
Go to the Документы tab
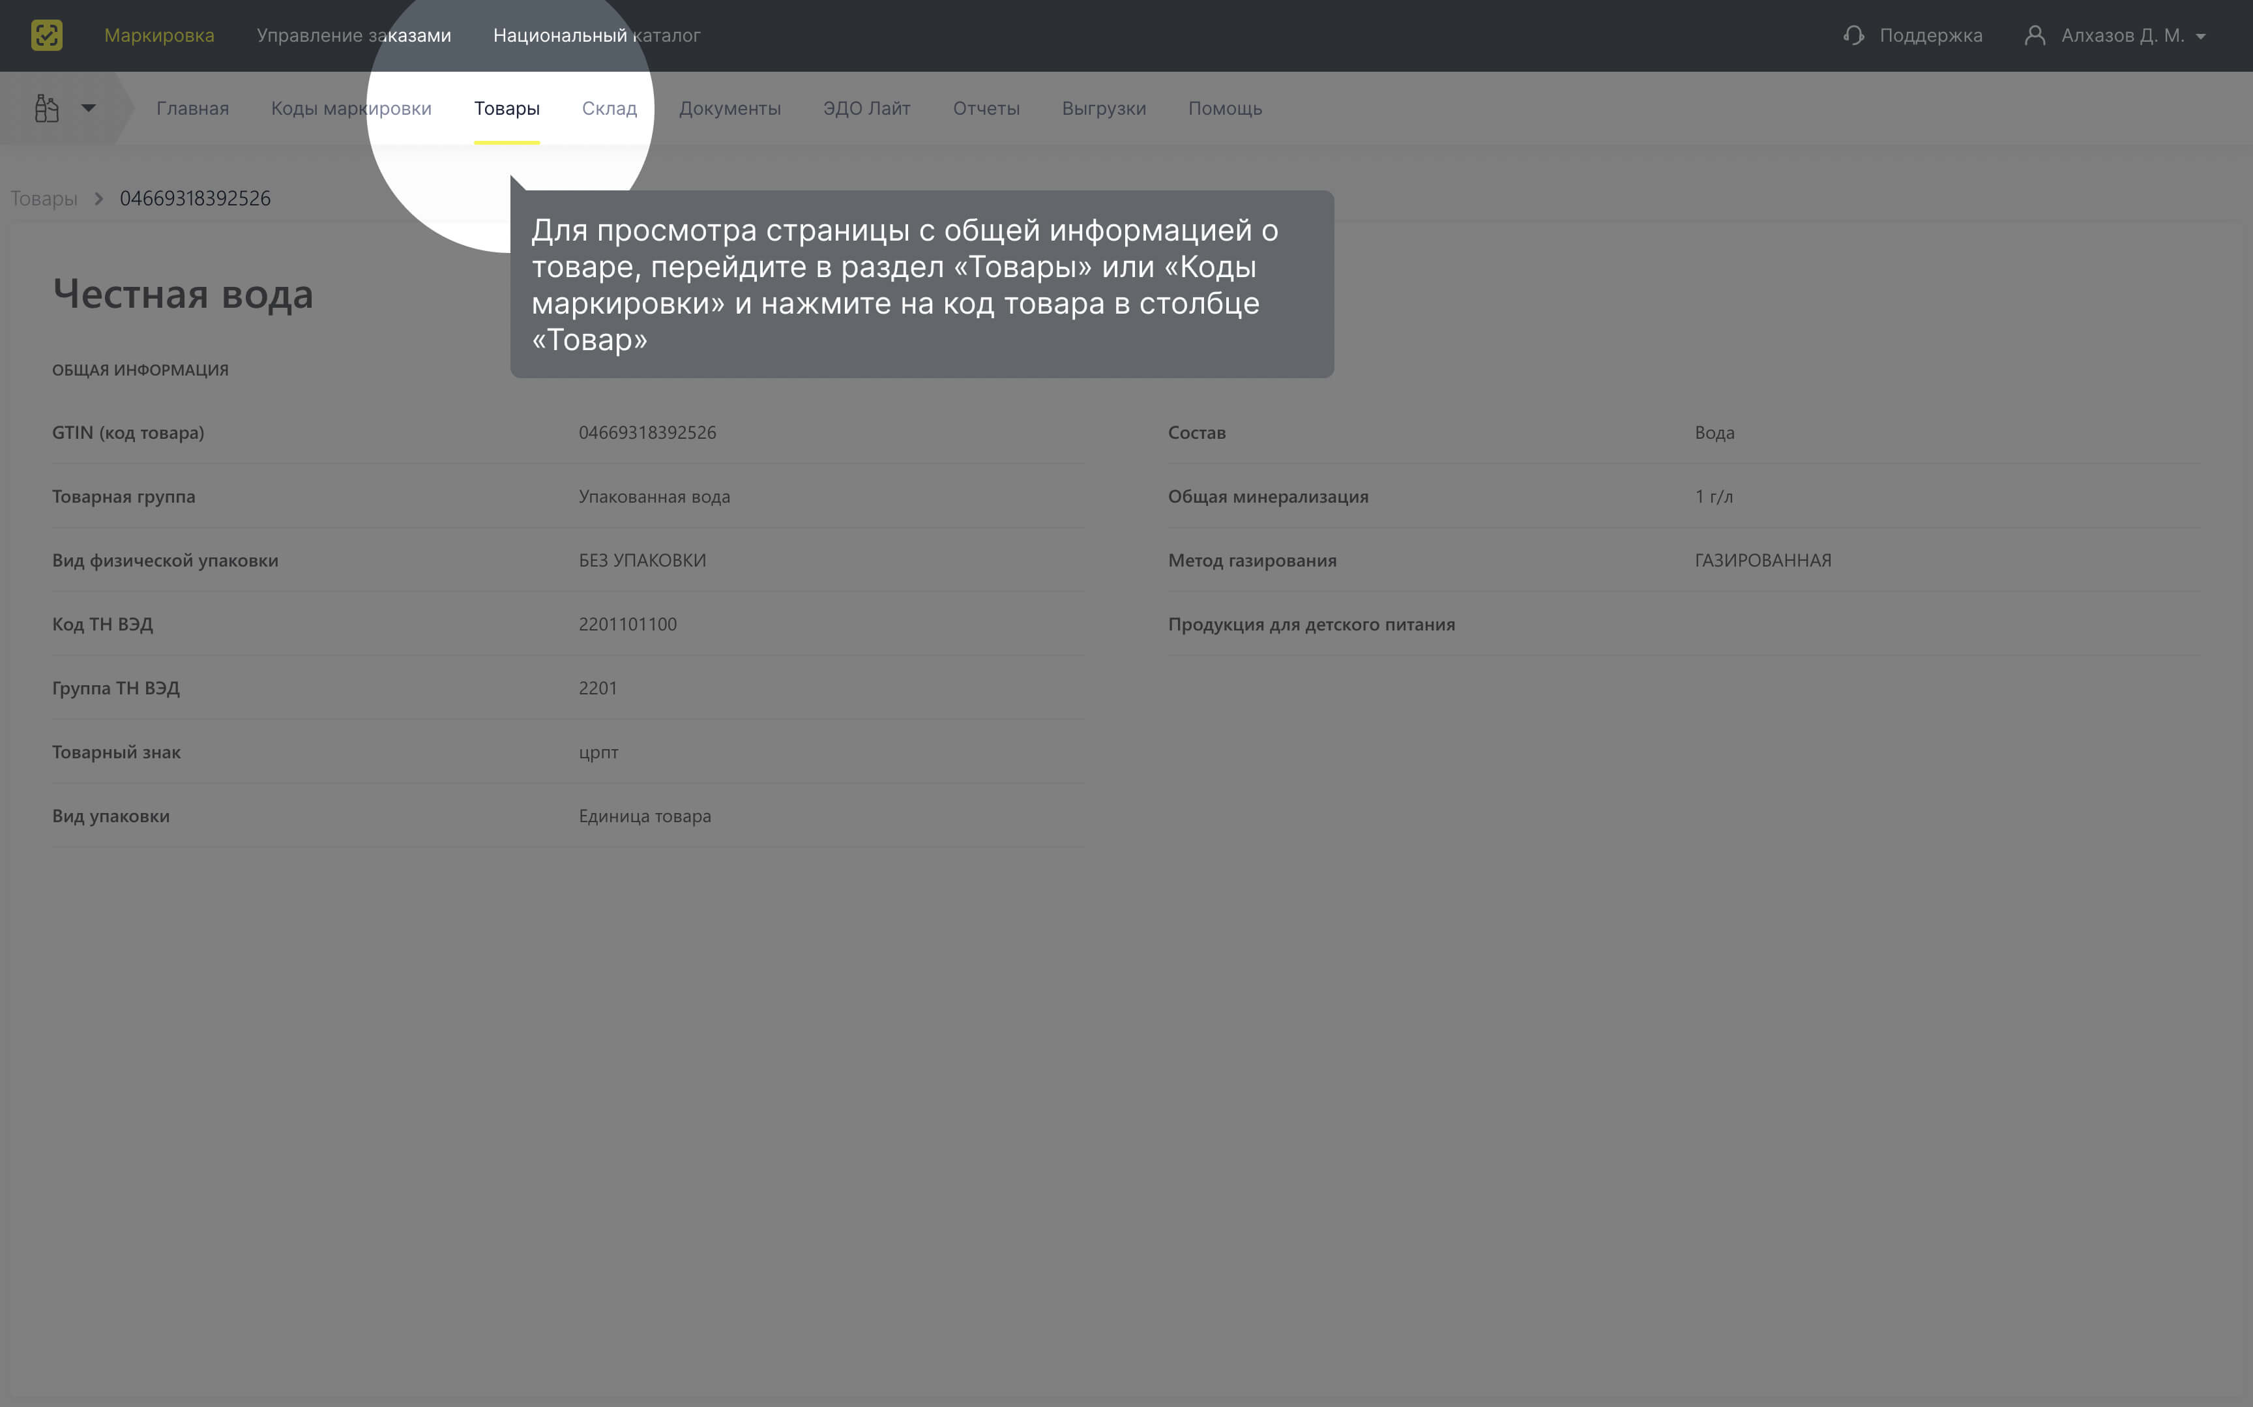coord(729,108)
